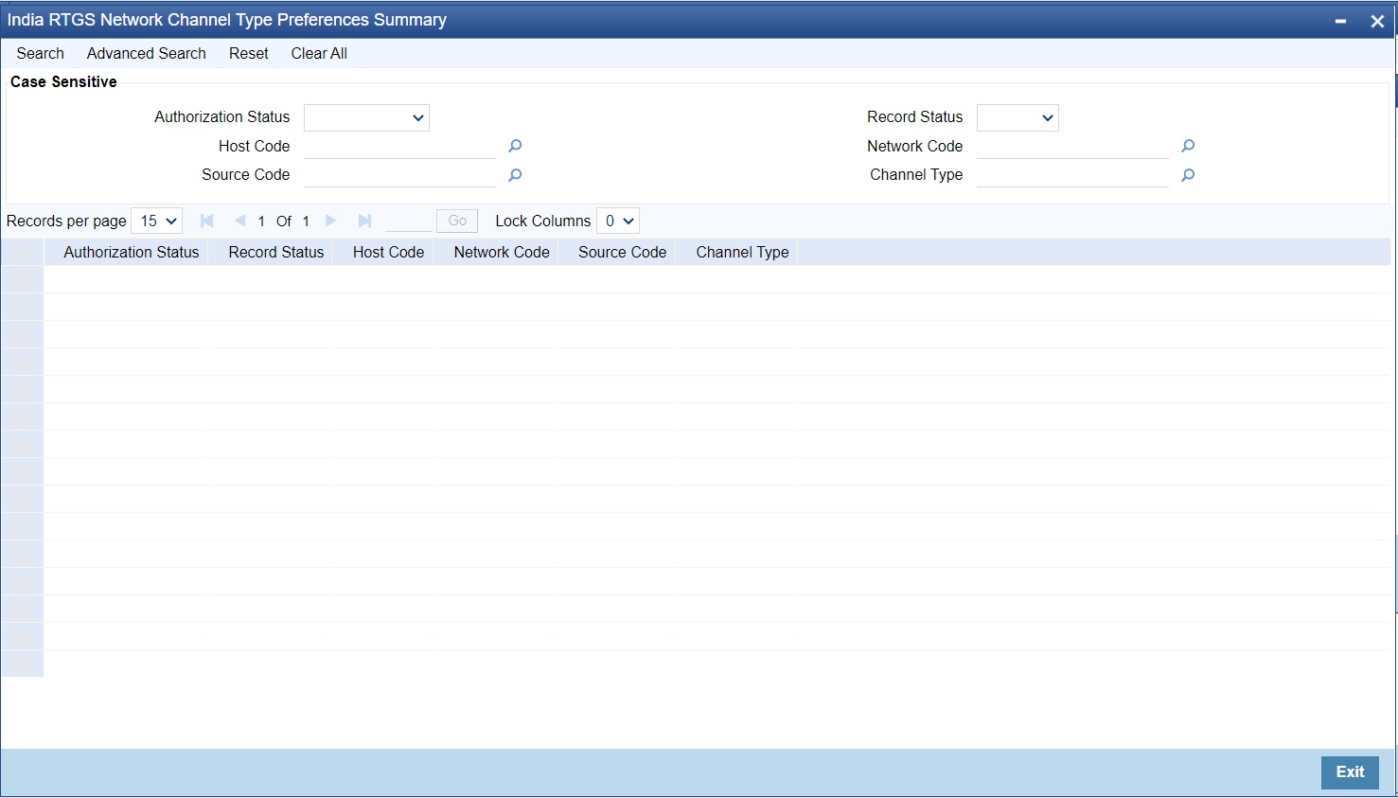Go to first page of records
The height and width of the screenshot is (798, 1398).
206,221
